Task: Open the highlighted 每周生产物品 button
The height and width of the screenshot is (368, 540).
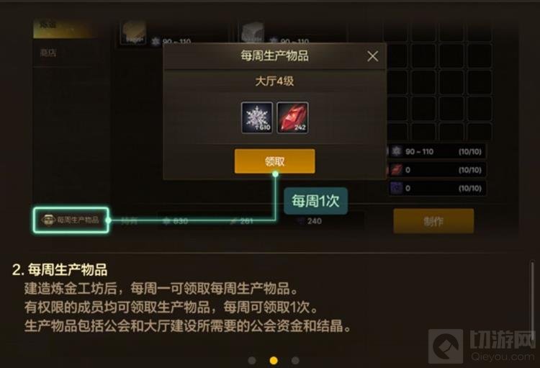Action: tap(71, 220)
